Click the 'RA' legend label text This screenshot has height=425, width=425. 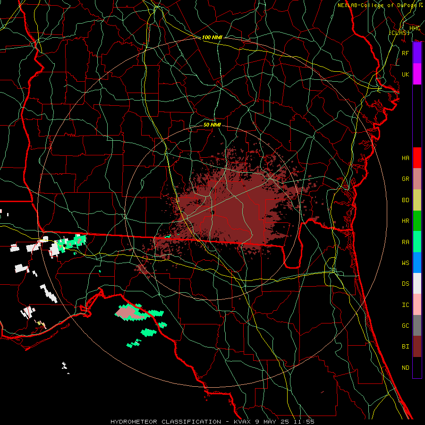pyautogui.click(x=406, y=242)
